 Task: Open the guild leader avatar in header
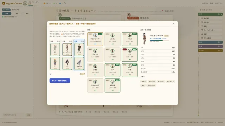pyautogui.click(x=25, y=3)
